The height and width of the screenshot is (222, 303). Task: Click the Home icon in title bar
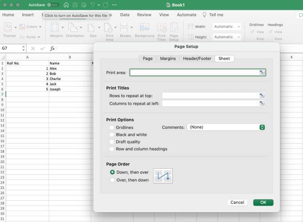coord(66,5)
